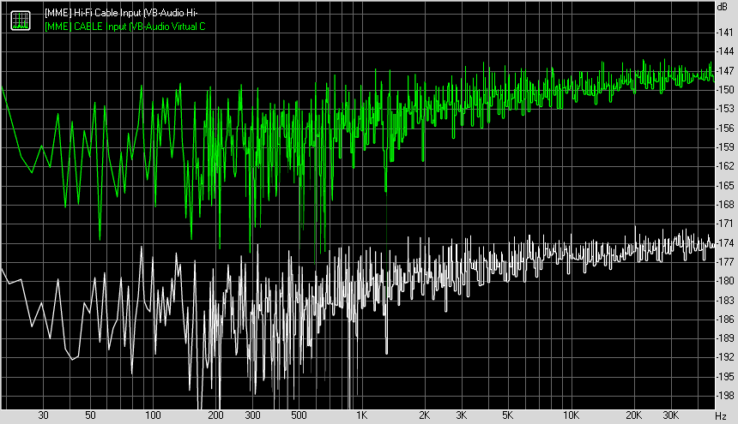Click the Hz unit label
Viewport: 738px width, 424px height.
[x=721, y=416]
